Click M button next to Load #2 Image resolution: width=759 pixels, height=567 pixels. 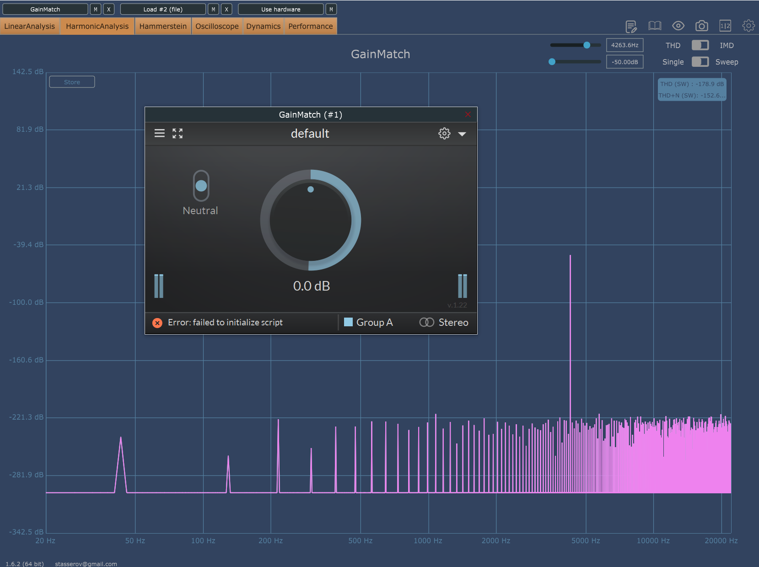[x=213, y=9]
